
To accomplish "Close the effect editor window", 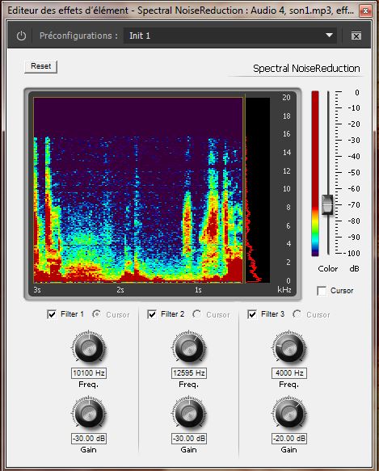I will (365, 11).
